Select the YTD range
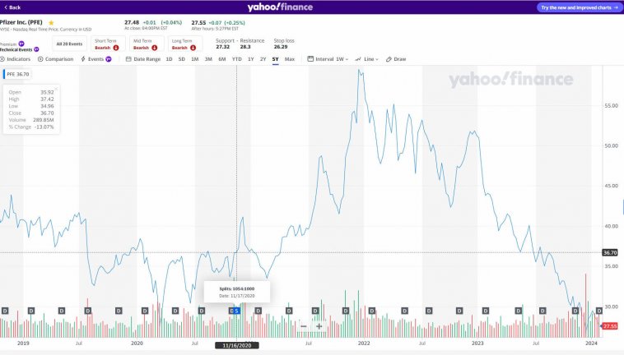This screenshot has width=624, height=355. pyautogui.click(x=237, y=59)
